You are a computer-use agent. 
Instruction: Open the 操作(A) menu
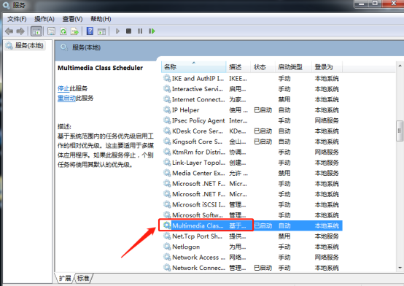(x=44, y=19)
